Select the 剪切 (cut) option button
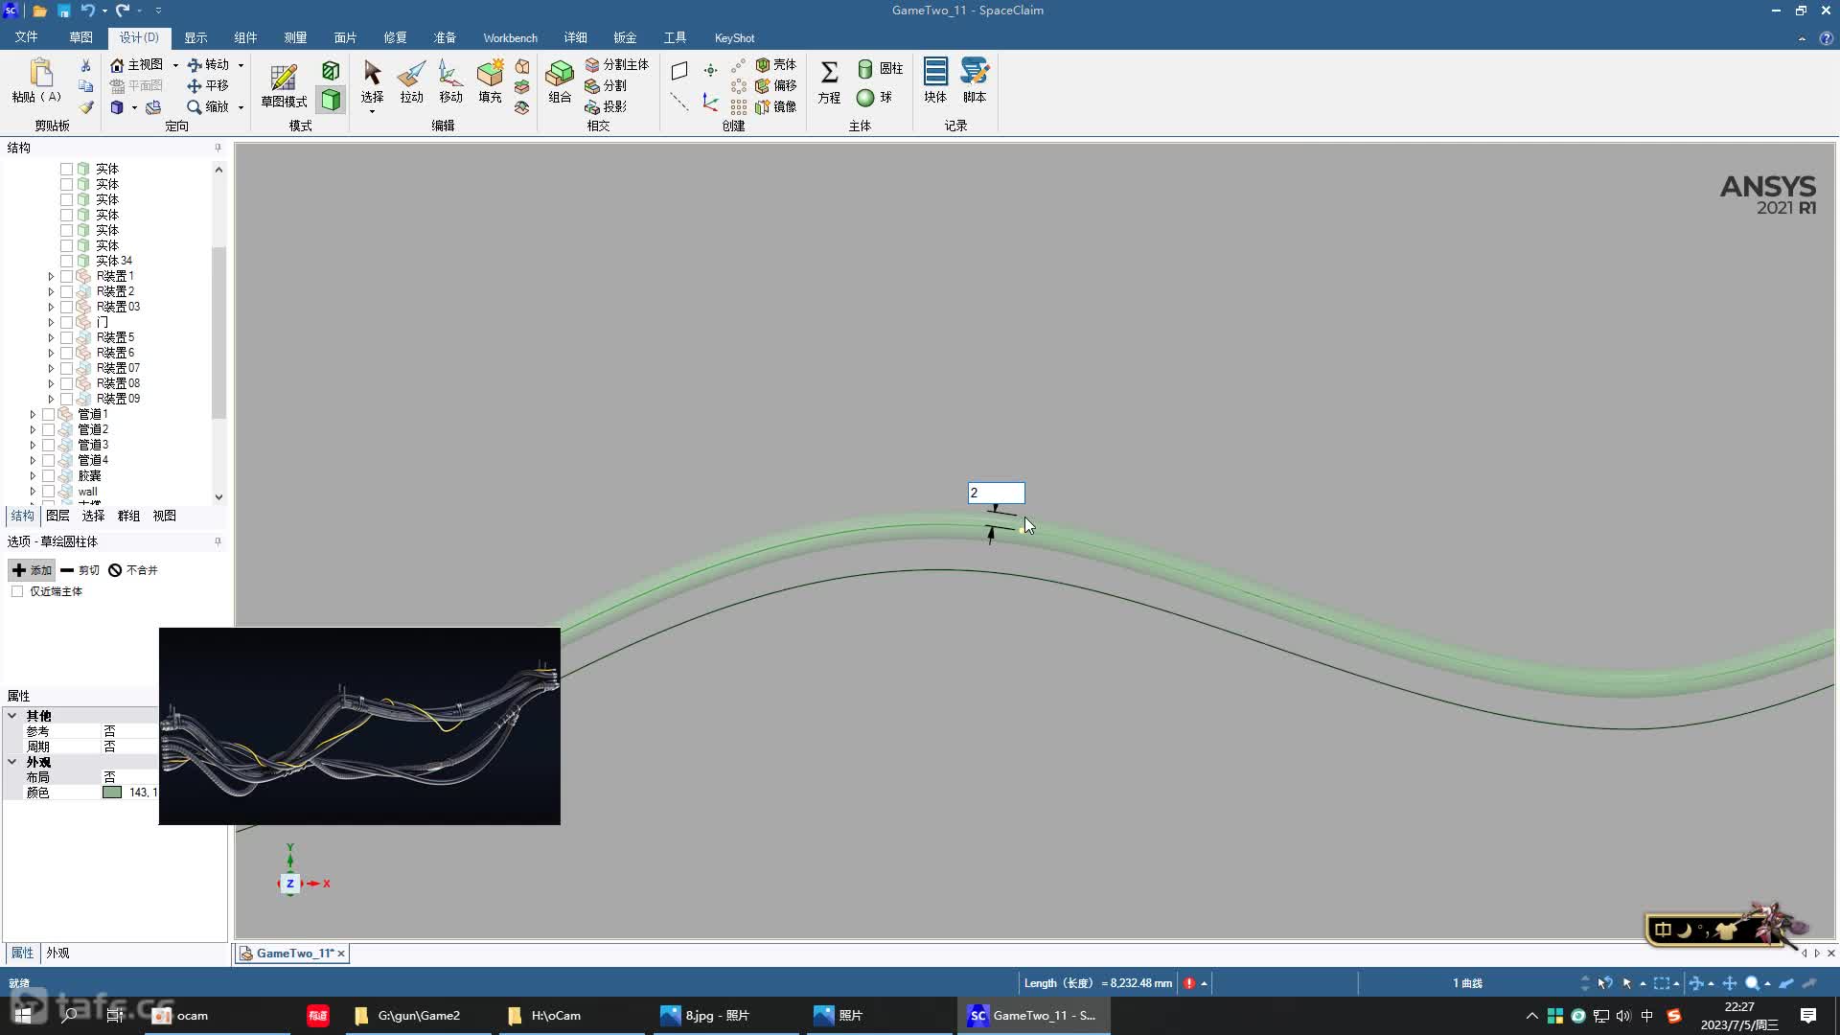This screenshot has height=1035, width=1840. tap(80, 570)
